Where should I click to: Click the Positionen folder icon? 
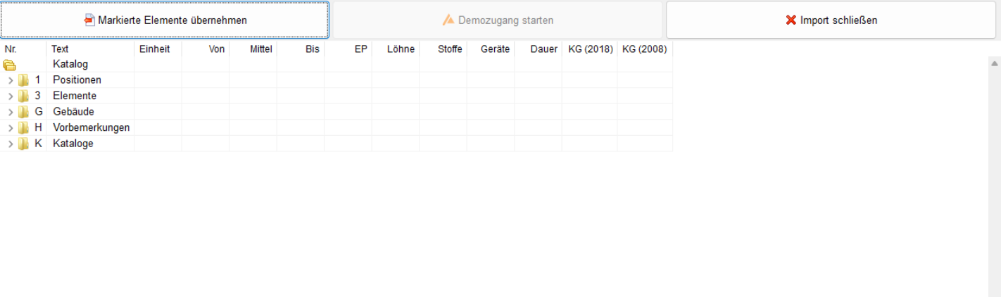[23, 80]
